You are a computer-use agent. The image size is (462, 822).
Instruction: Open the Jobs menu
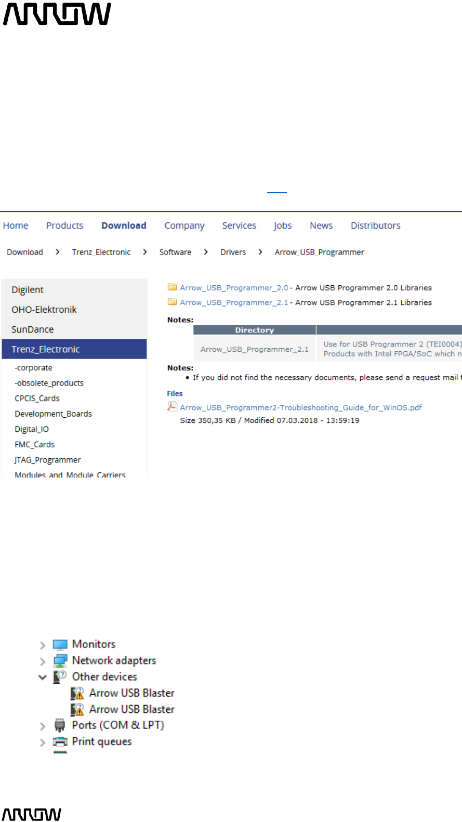tap(283, 226)
